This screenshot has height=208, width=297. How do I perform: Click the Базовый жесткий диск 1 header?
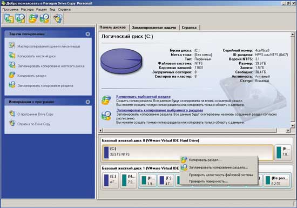140,168
